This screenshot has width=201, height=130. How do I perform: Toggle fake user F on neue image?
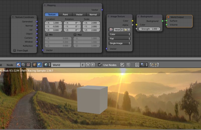pyautogui.click(x=122, y=30)
